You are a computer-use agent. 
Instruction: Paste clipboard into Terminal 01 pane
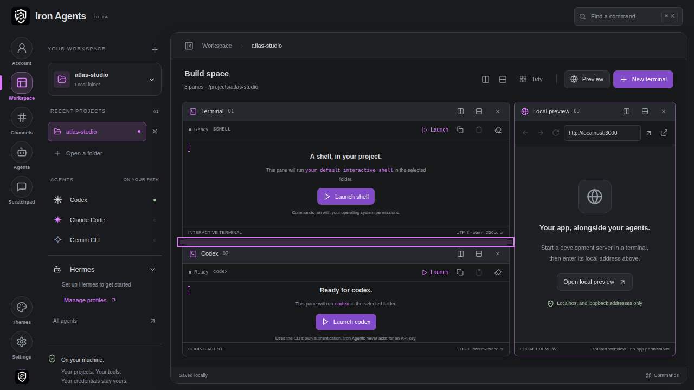(x=479, y=129)
